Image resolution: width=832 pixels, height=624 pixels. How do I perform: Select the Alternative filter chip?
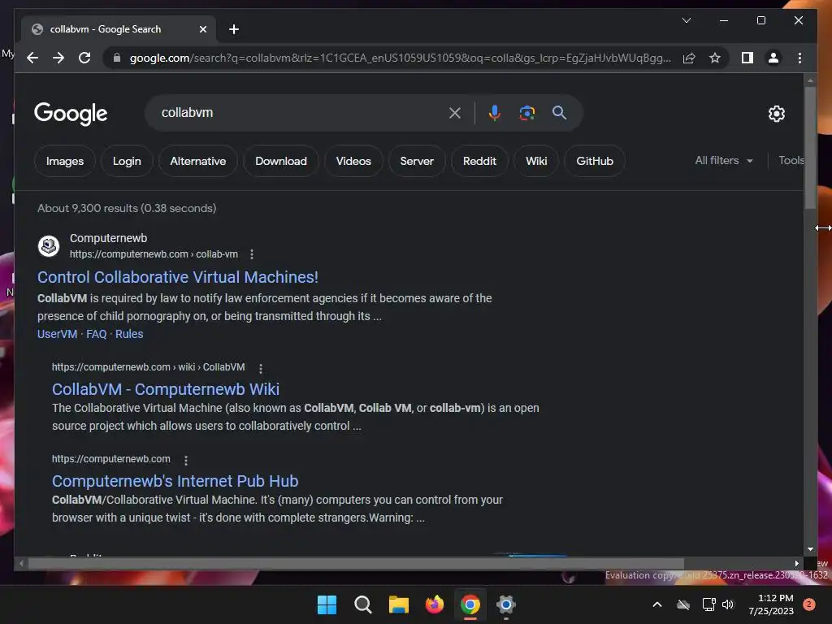[x=198, y=161]
